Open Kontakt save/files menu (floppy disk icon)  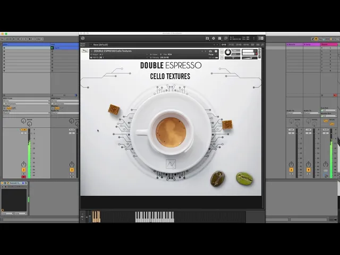click(x=207, y=38)
